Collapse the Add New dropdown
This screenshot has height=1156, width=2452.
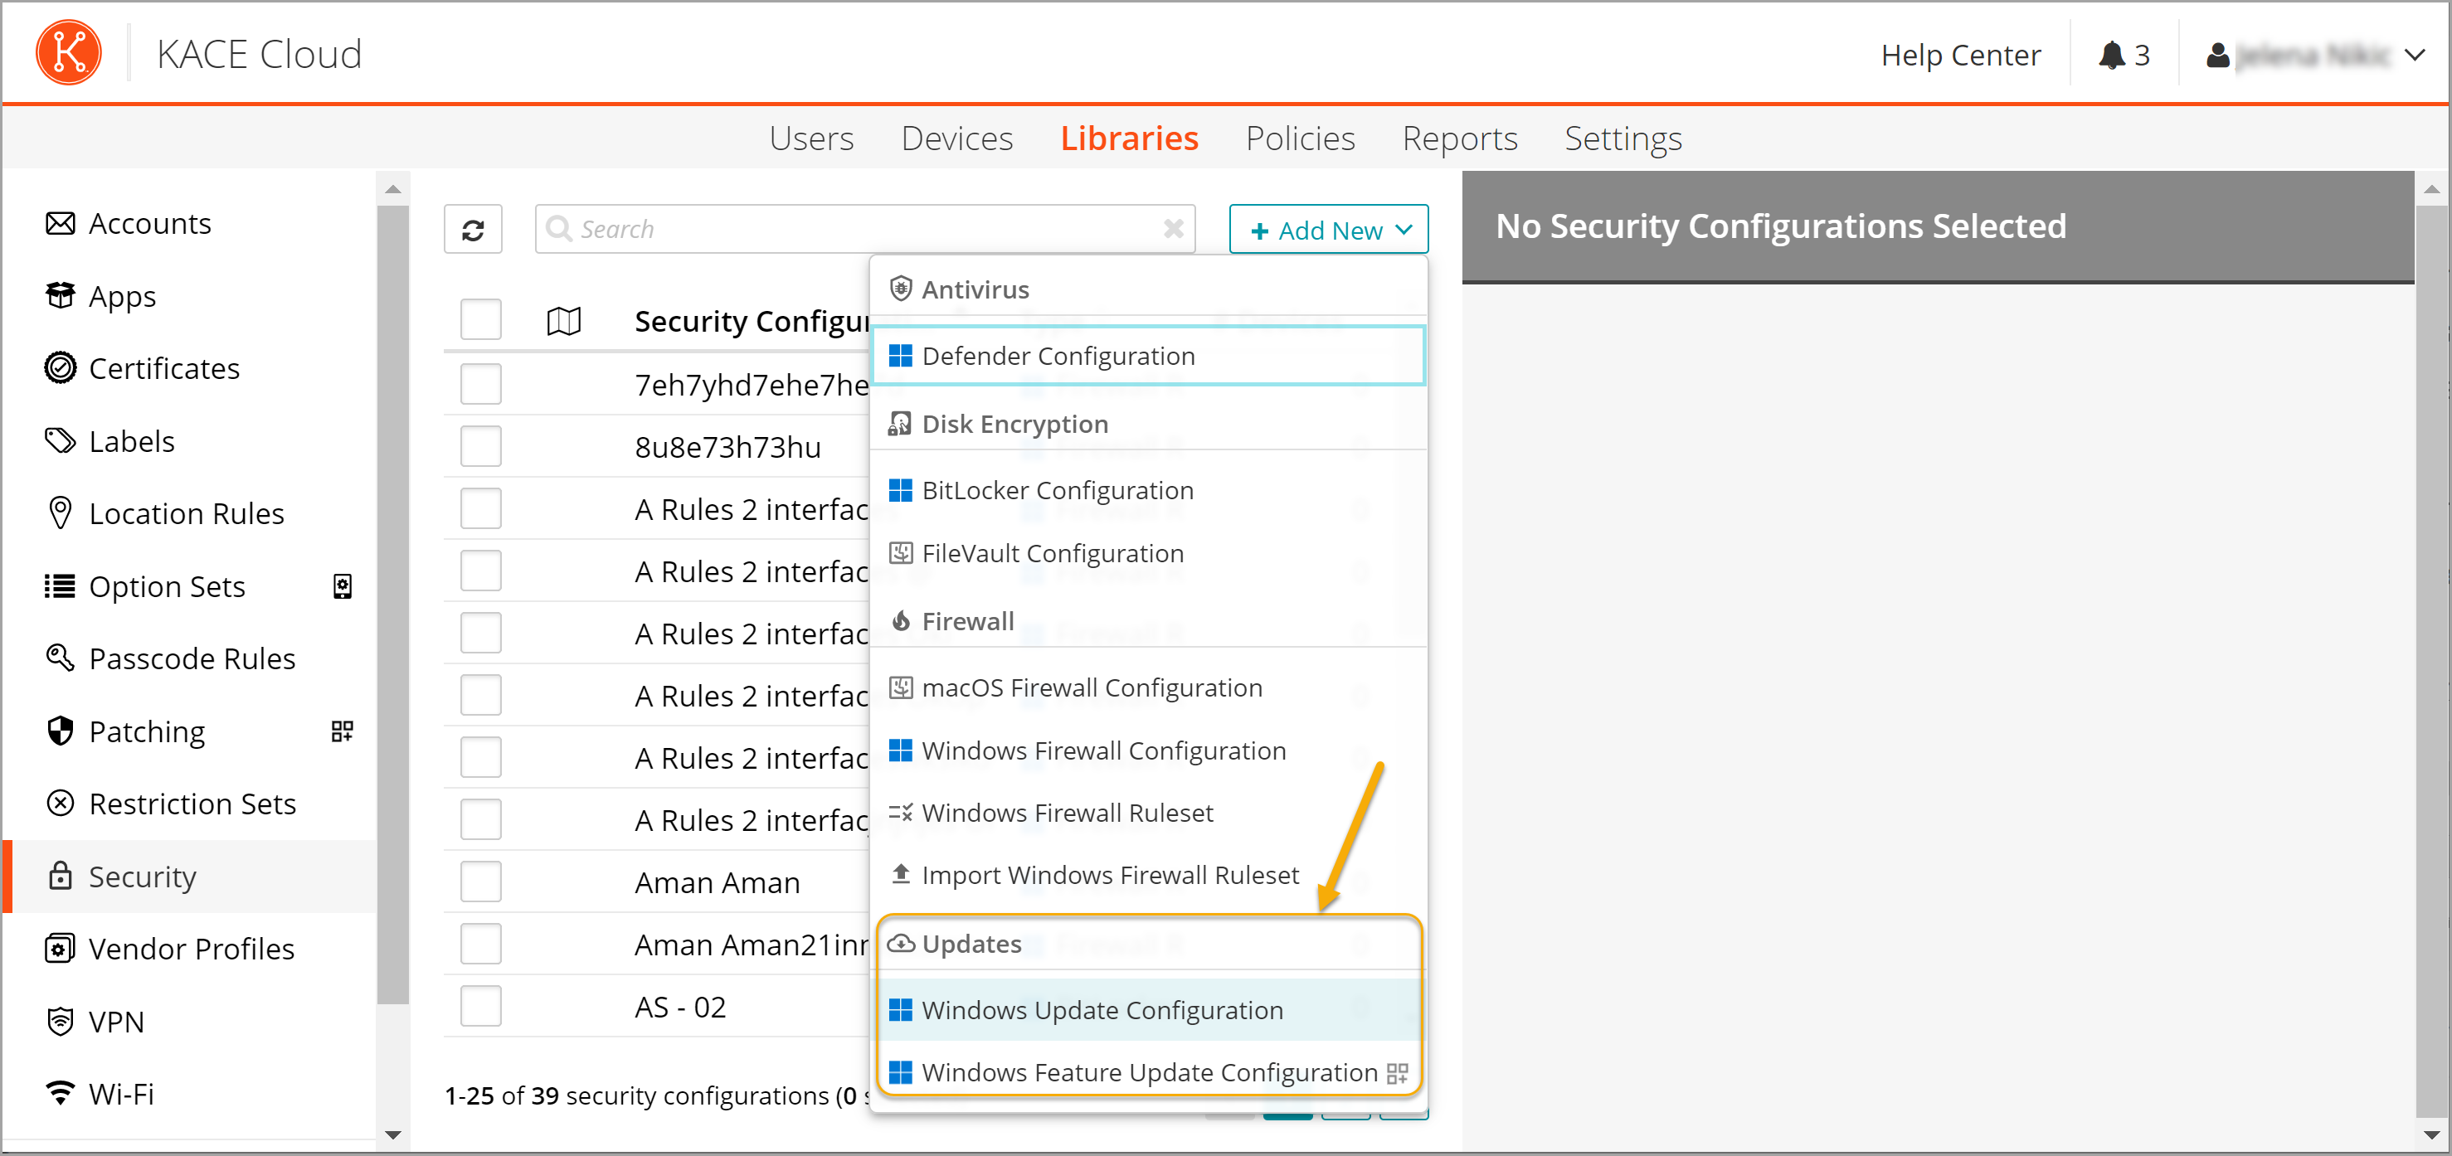[1328, 230]
